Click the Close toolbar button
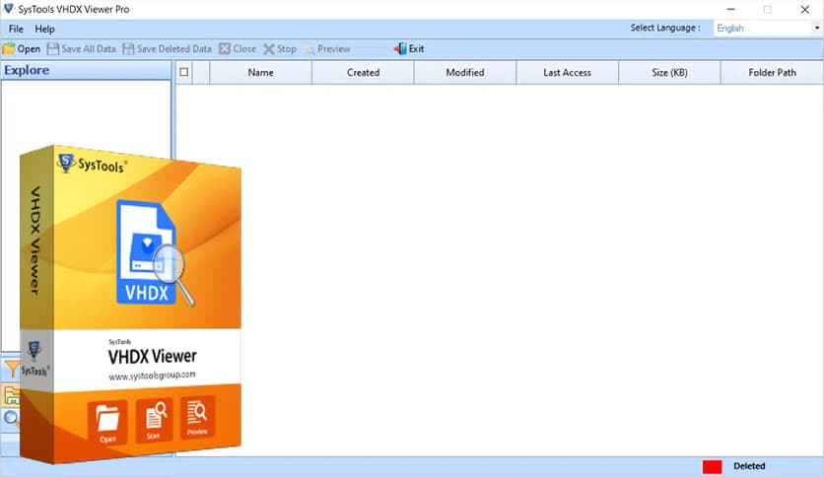Viewport: 824px width, 477px height. [x=238, y=49]
